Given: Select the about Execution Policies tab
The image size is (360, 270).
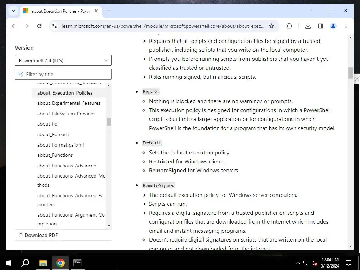Looking at the screenshot, I should [x=61, y=11].
